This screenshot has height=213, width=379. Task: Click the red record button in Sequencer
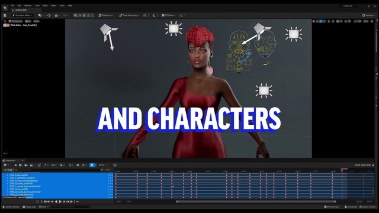click(x=37, y=201)
